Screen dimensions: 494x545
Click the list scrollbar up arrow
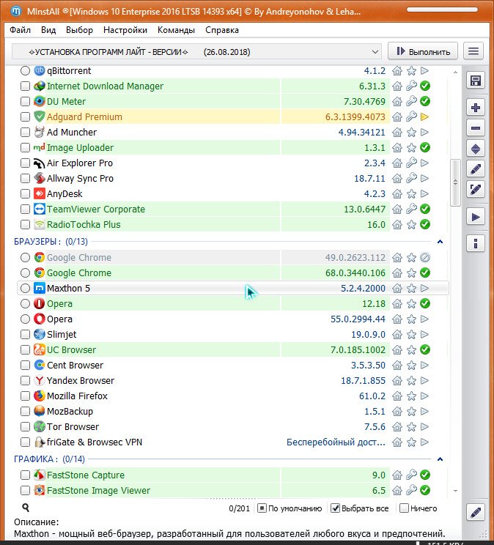pyautogui.click(x=455, y=73)
